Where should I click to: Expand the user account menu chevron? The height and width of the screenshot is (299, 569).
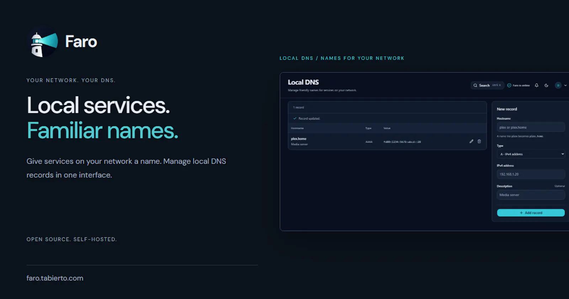(565, 85)
